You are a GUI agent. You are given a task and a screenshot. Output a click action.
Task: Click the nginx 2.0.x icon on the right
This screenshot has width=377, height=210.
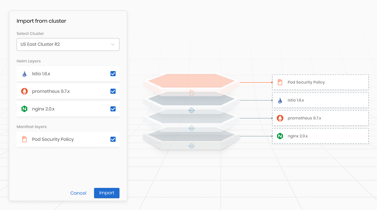tap(280, 136)
